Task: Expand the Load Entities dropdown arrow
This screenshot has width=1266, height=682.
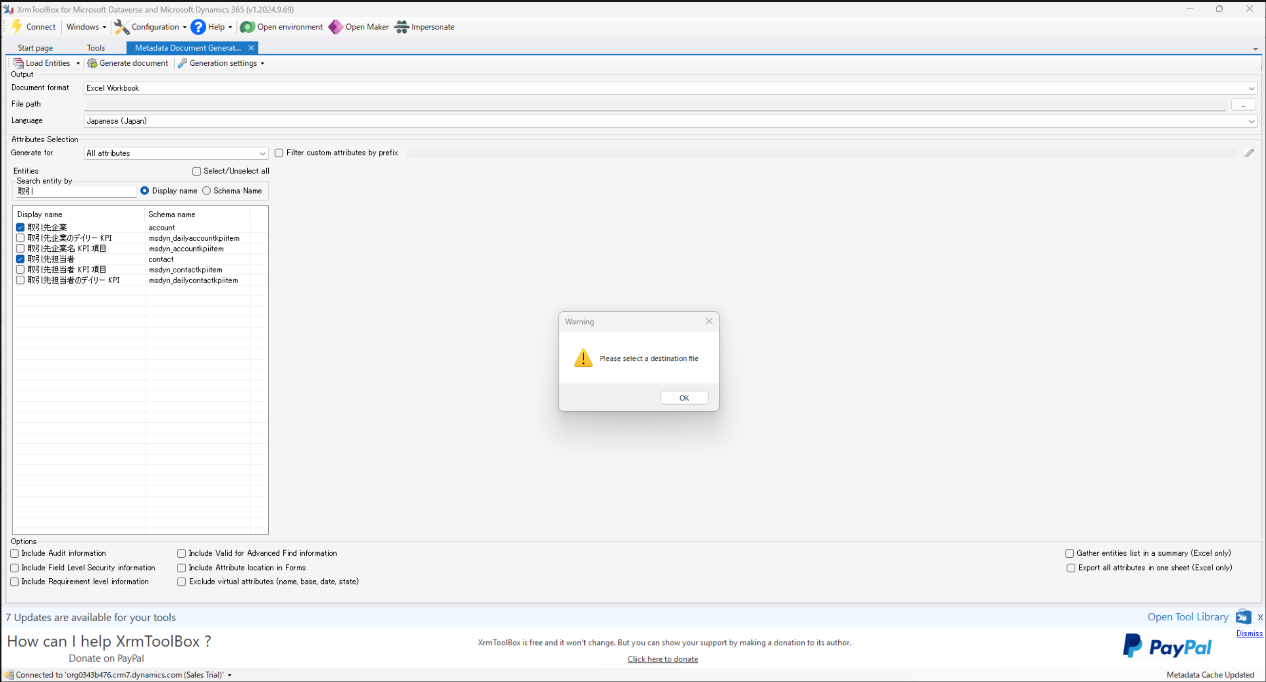Action: pos(78,63)
